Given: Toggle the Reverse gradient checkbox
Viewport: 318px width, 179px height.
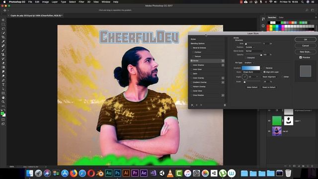Looking at the screenshot, I should click(264, 68).
